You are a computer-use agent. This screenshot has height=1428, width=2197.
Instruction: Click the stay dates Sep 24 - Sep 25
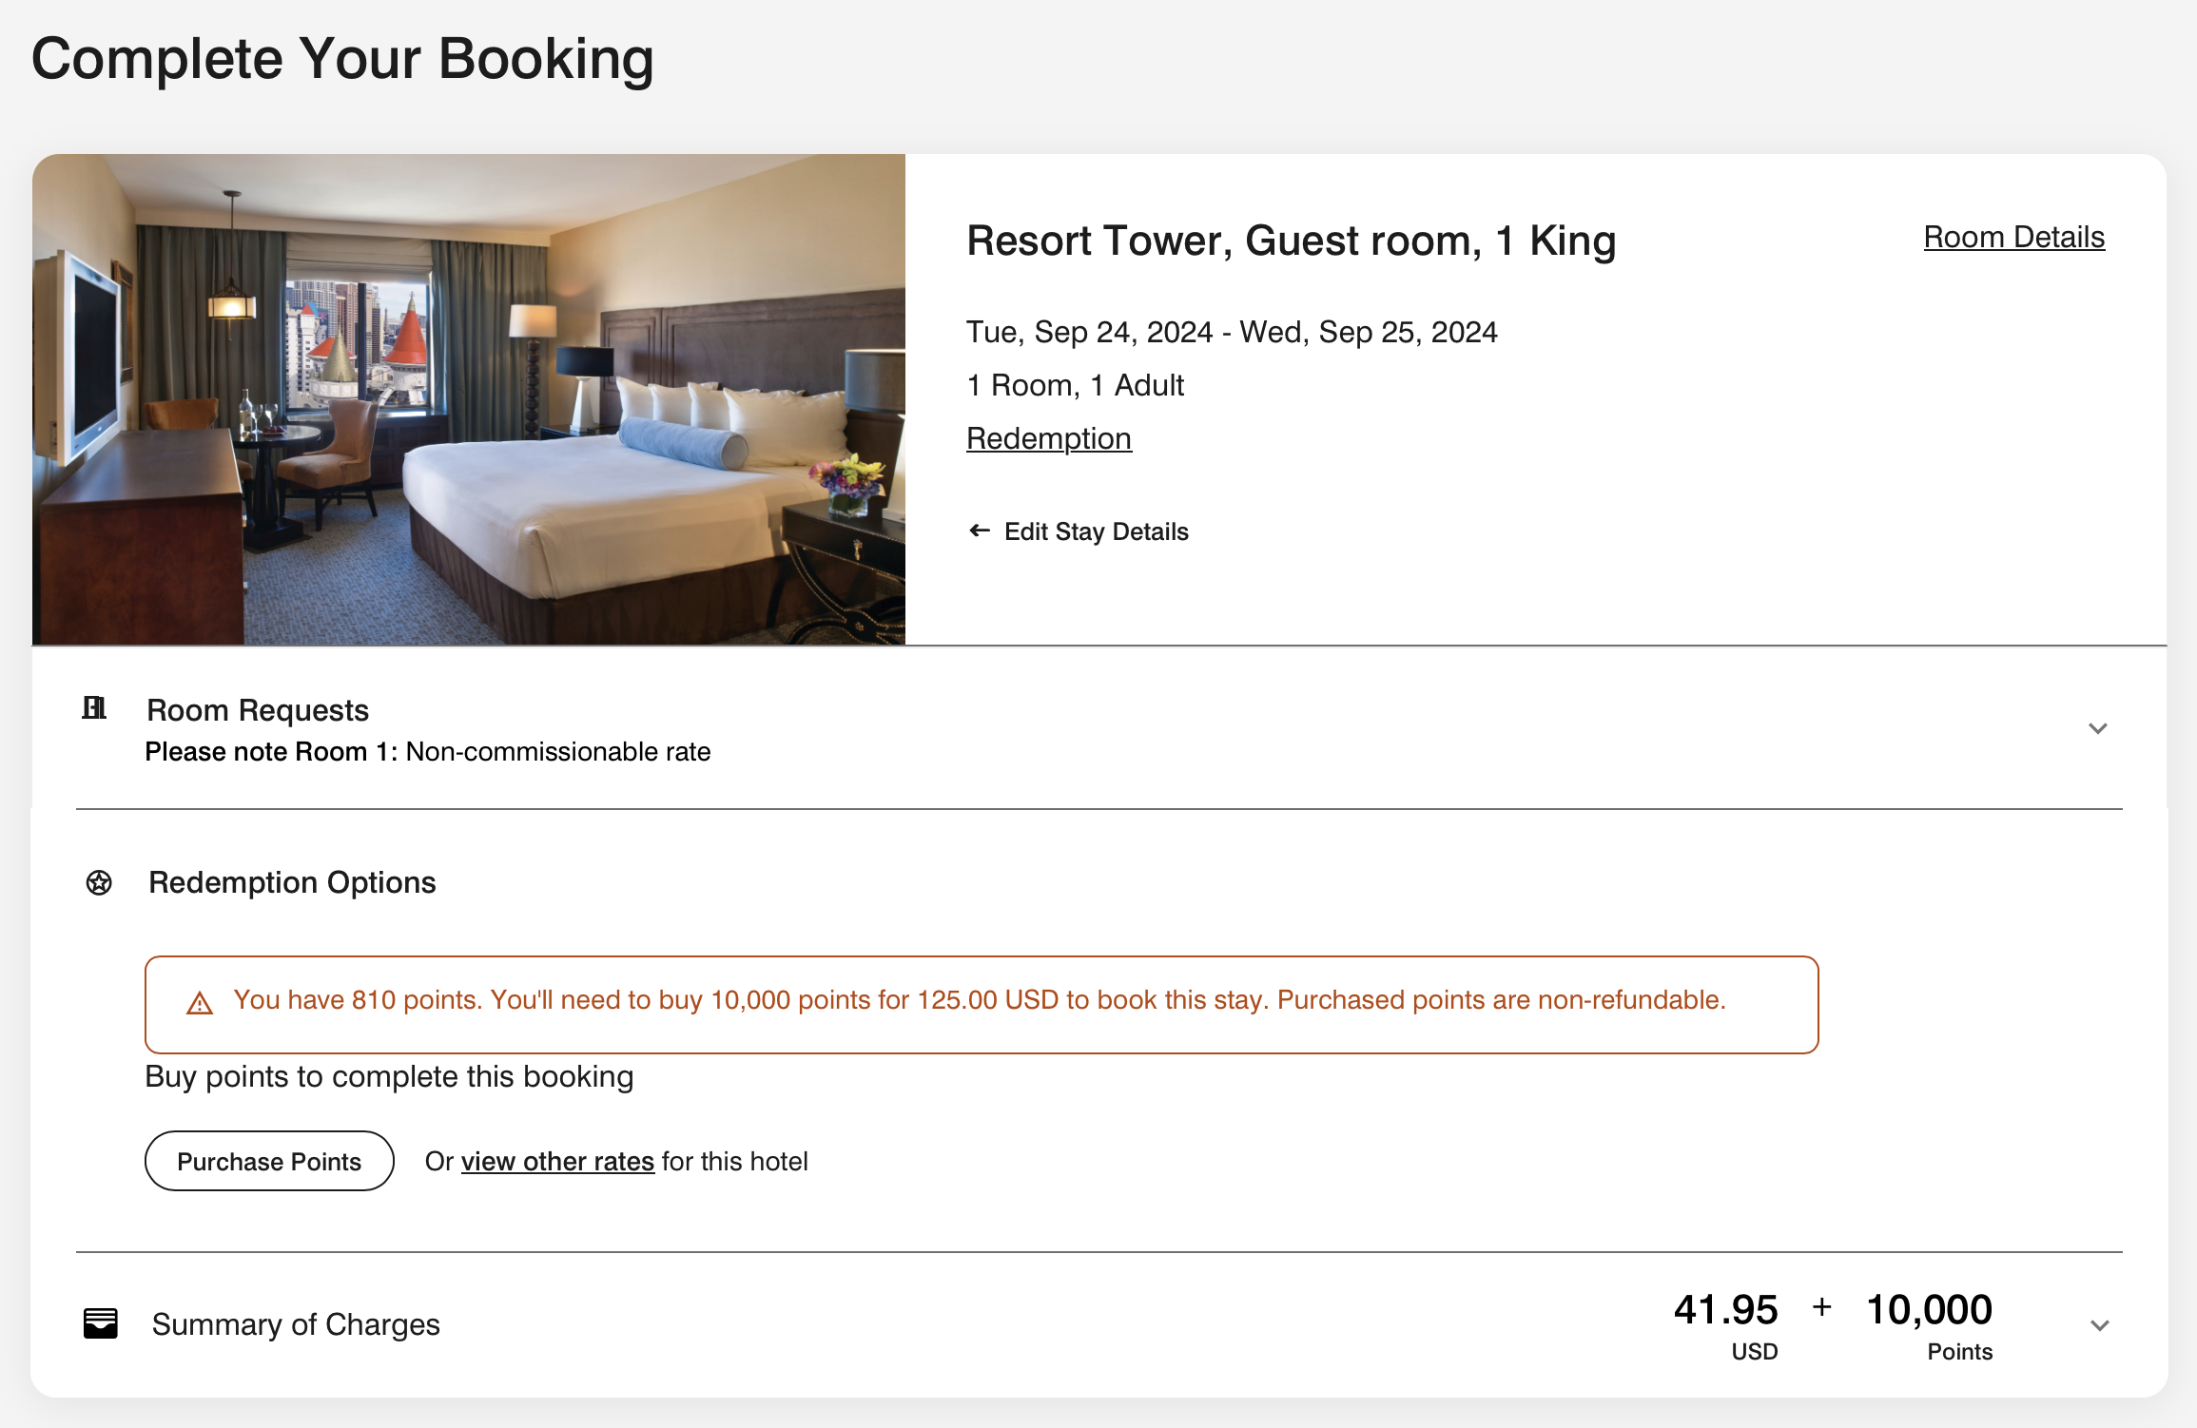click(1231, 332)
